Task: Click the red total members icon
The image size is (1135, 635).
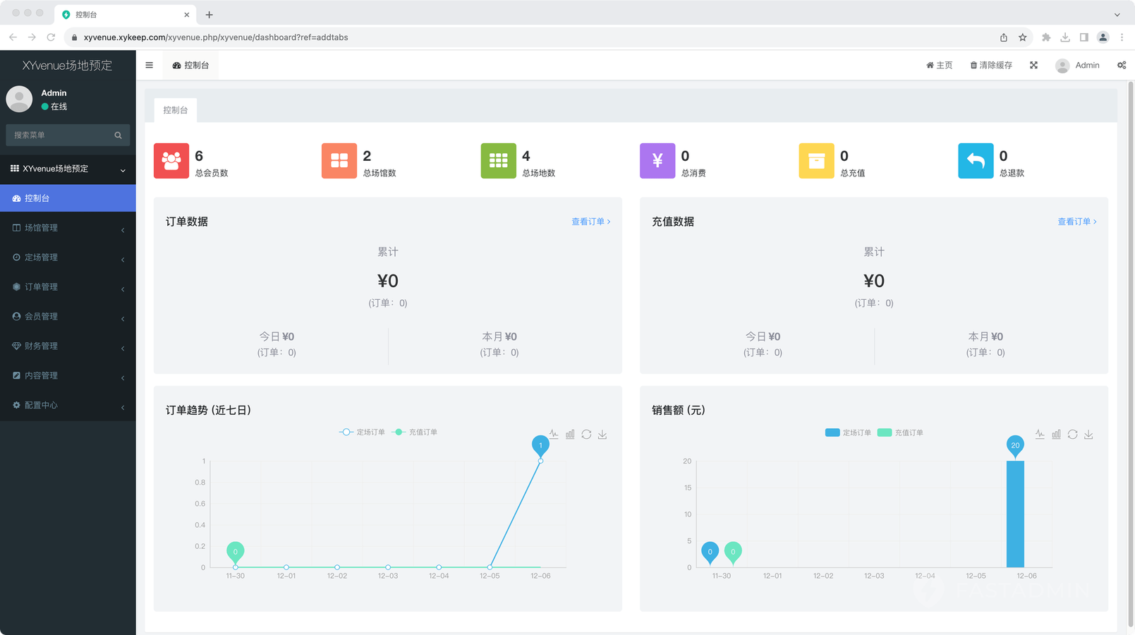Action: [171, 161]
